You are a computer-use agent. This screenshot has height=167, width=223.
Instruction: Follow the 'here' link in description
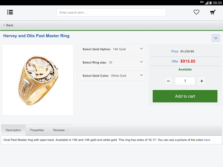click(207, 140)
